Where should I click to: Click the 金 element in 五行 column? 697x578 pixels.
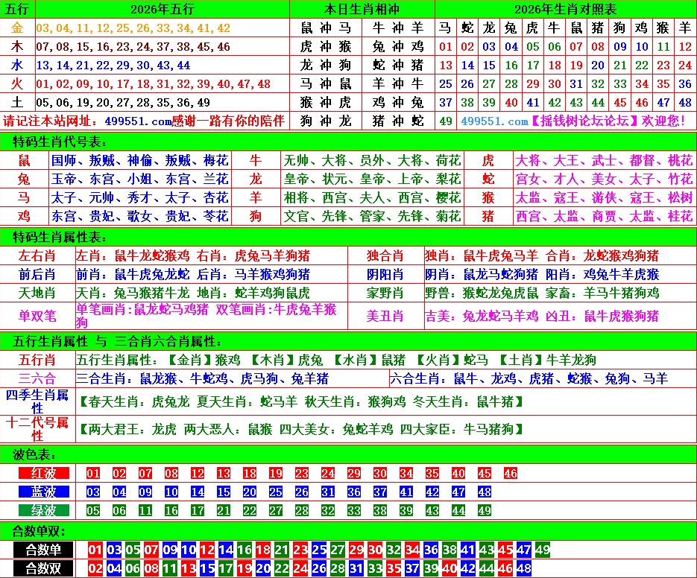pos(18,28)
